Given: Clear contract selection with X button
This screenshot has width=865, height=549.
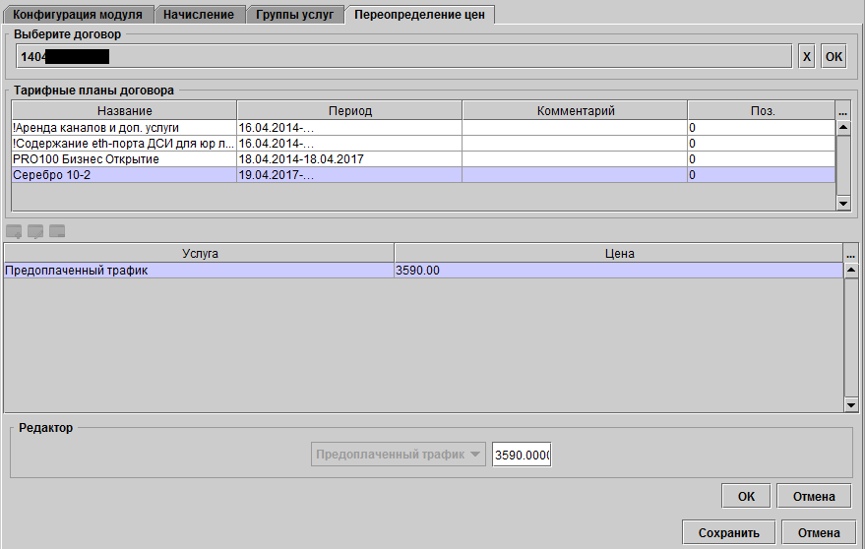Looking at the screenshot, I should click(807, 56).
